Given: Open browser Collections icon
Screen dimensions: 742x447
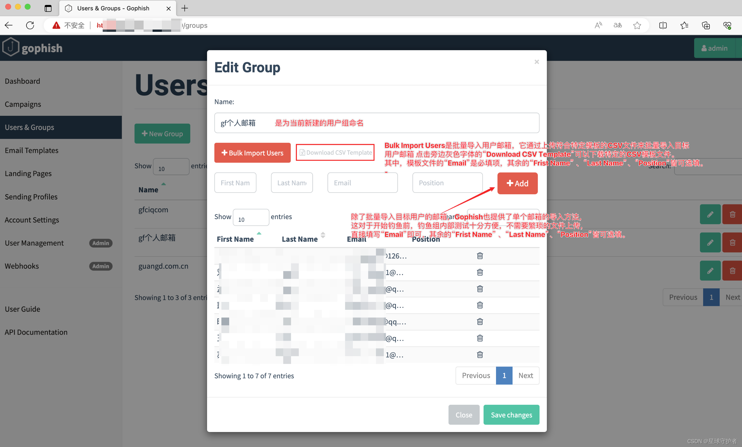Looking at the screenshot, I should pyautogui.click(x=705, y=25).
